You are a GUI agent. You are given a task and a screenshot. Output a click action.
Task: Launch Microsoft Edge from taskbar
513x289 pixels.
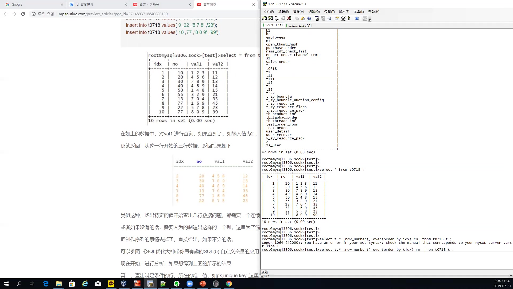click(x=46, y=284)
